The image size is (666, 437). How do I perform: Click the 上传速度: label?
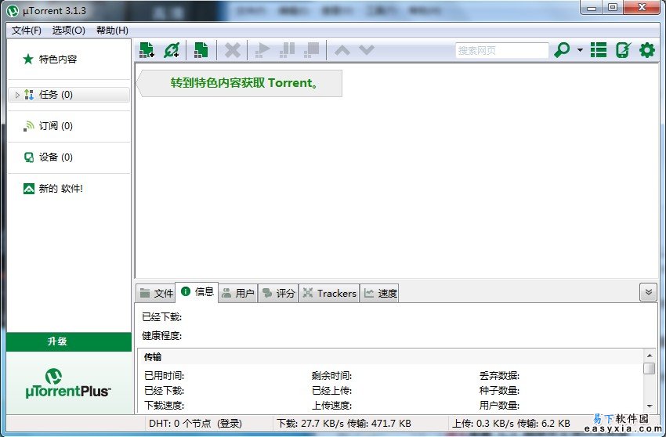331,406
